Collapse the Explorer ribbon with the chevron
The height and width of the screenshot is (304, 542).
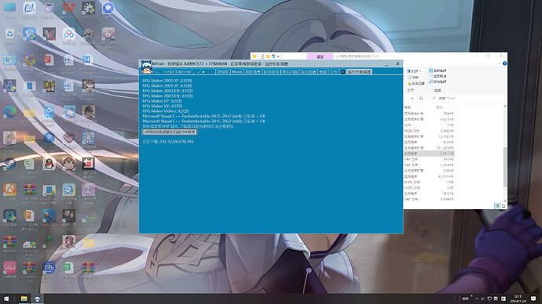pyautogui.click(x=499, y=63)
